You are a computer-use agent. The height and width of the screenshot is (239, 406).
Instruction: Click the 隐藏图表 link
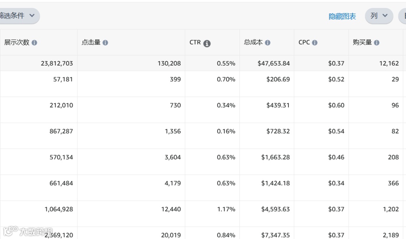click(342, 17)
